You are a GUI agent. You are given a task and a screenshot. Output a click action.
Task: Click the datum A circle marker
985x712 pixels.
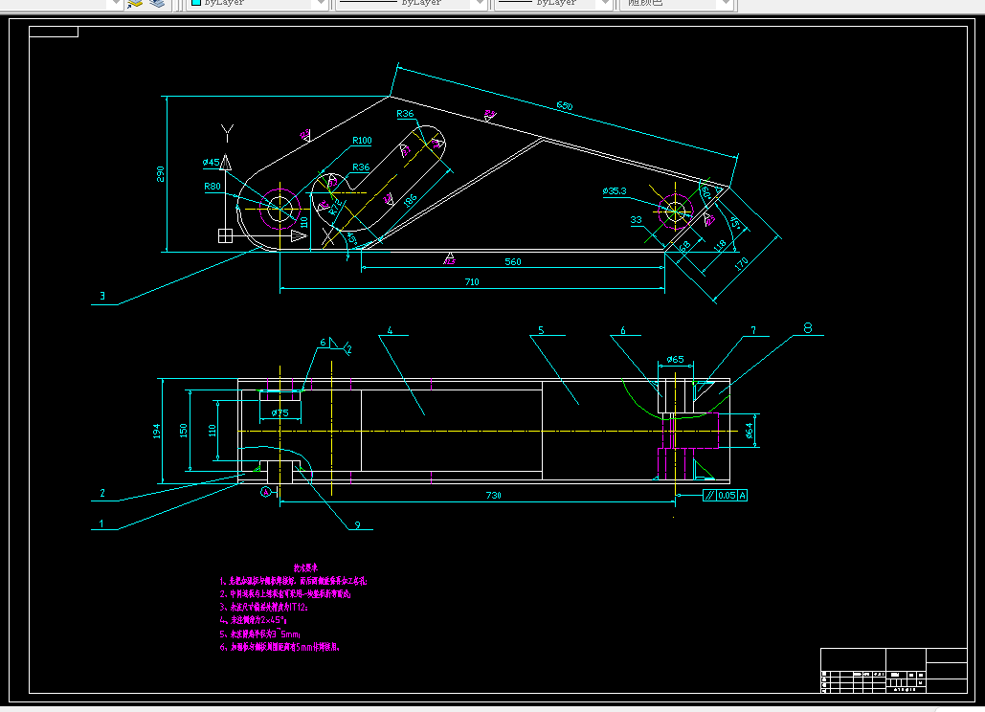tap(266, 492)
